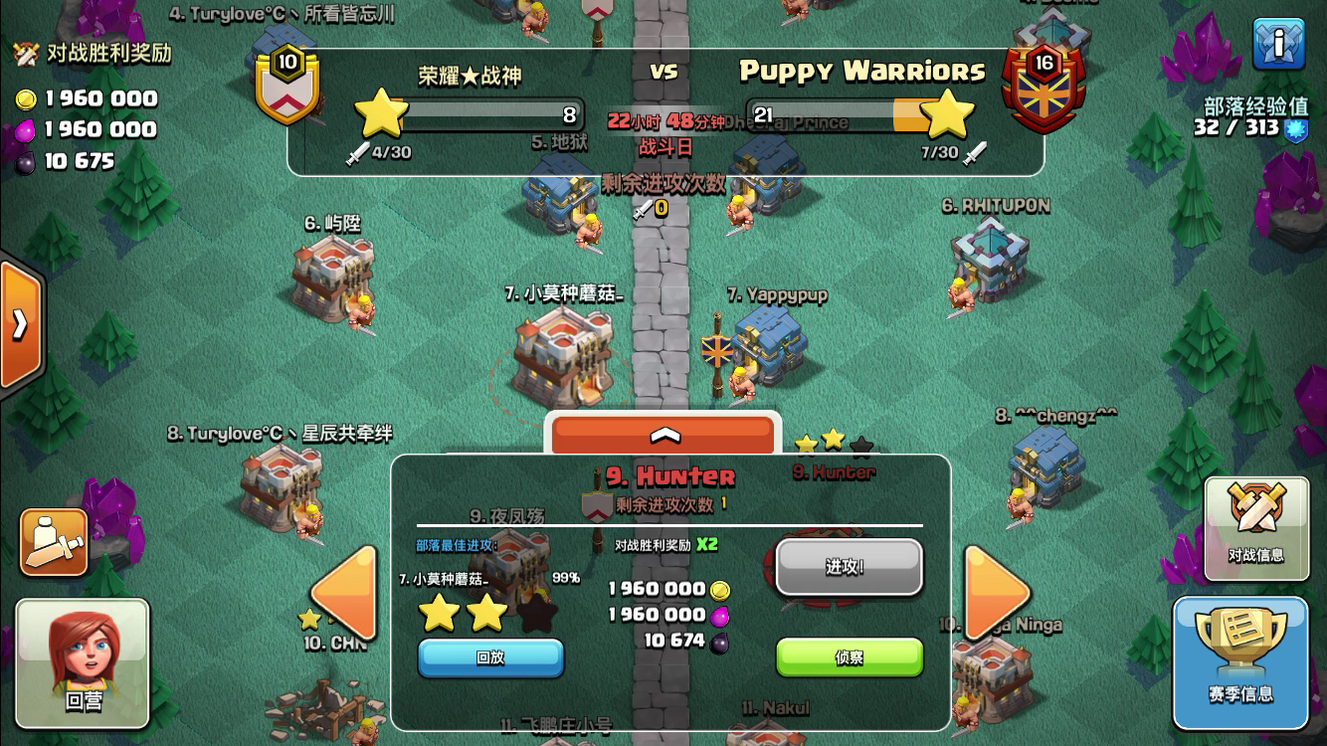Click the green 侦察 scout button
1327x746 pixels.
pyautogui.click(x=849, y=657)
